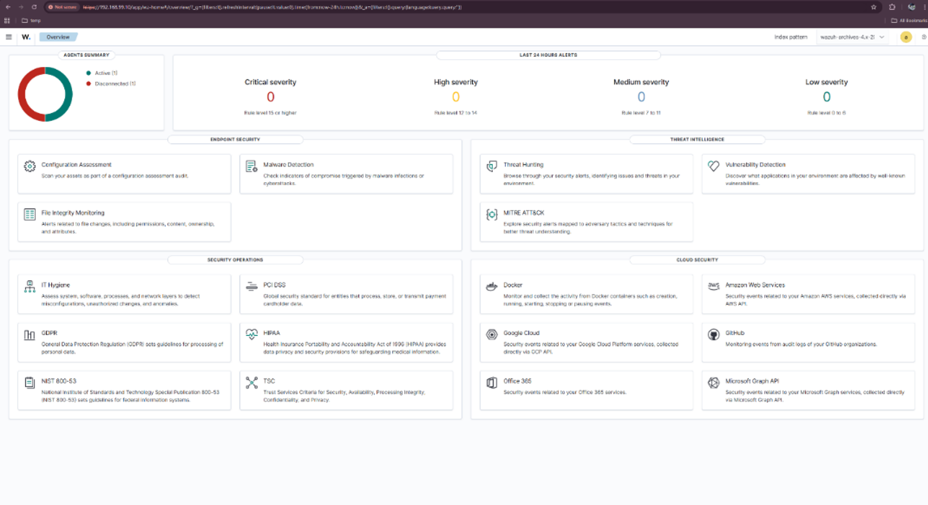Click the GDPR icon

(x=29, y=334)
